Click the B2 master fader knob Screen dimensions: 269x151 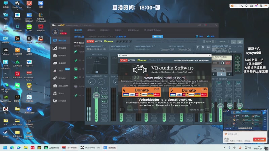pyautogui.click(x=240, y=105)
